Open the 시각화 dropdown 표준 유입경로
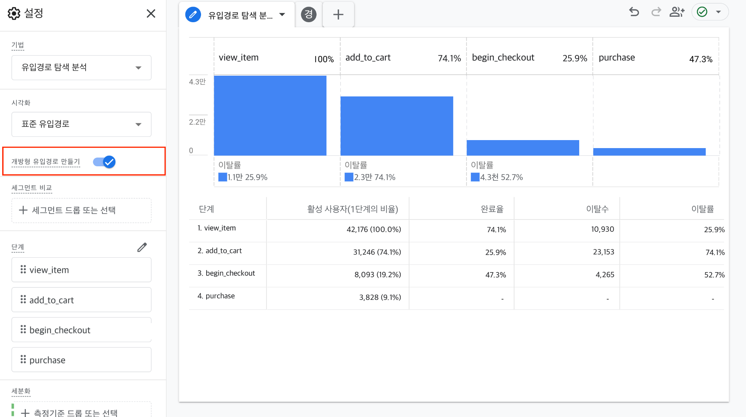Image resolution: width=746 pixels, height=417 pixels. coord(81,124)
